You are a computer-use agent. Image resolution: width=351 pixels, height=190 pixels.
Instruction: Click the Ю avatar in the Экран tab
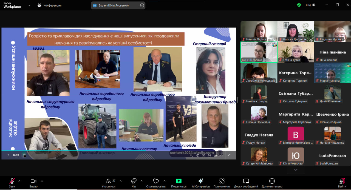point(95,5)
